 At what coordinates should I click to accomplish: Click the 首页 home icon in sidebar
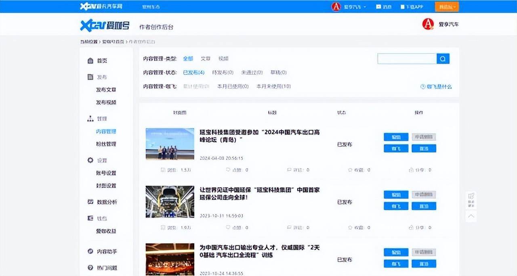pos(90,61)
